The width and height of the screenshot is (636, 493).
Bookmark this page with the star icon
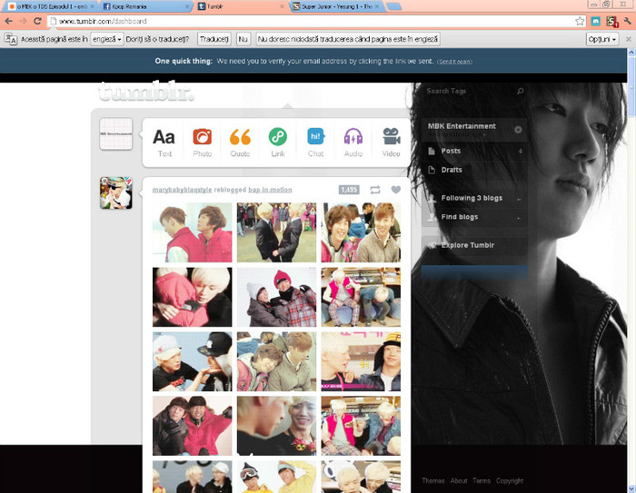point(580,21)
